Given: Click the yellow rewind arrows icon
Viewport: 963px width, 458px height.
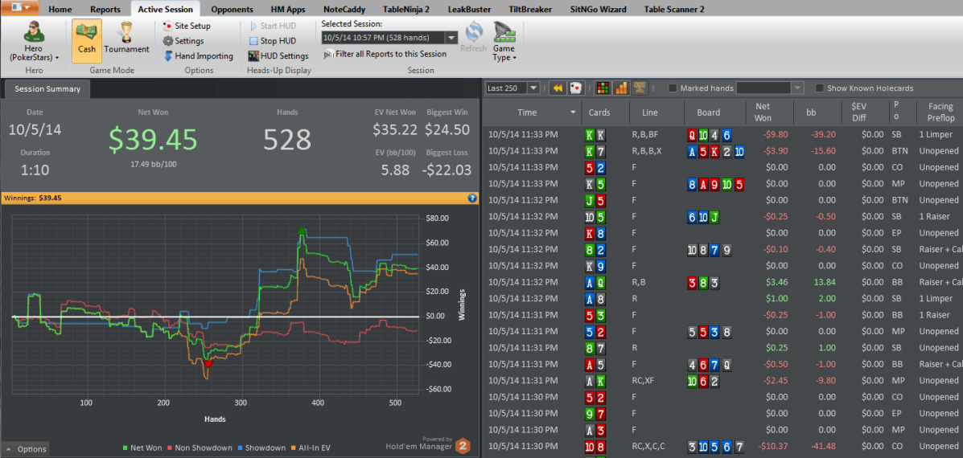Looking at the screenshot, I should [556, 88].
